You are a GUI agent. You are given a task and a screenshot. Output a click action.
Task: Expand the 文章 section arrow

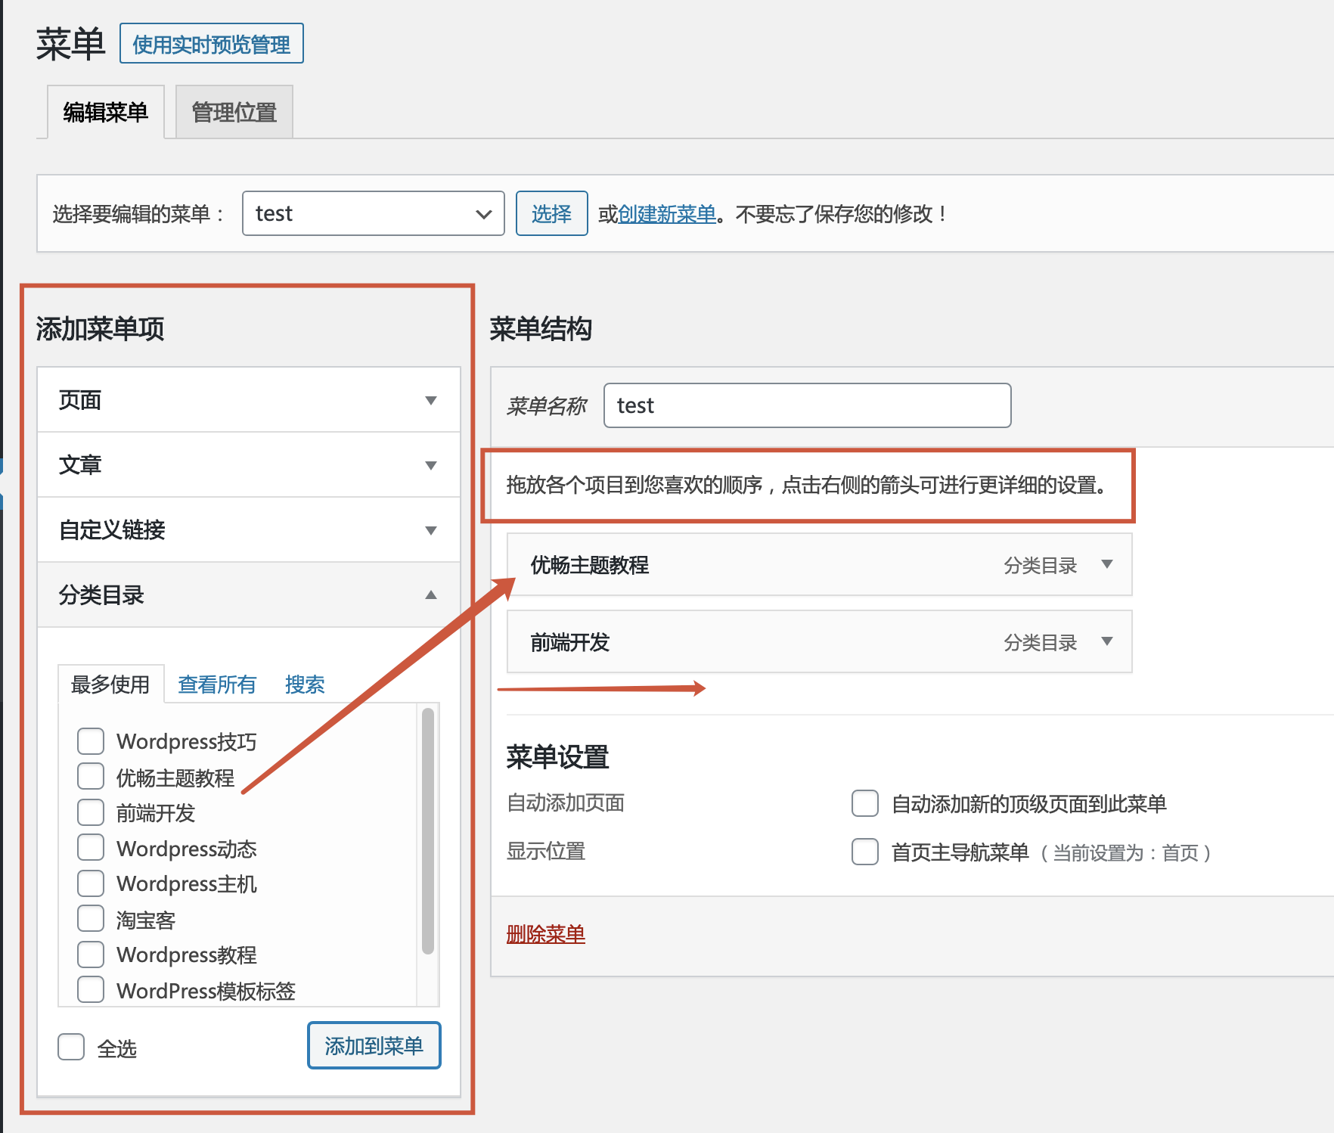click(x=430, y=465)
